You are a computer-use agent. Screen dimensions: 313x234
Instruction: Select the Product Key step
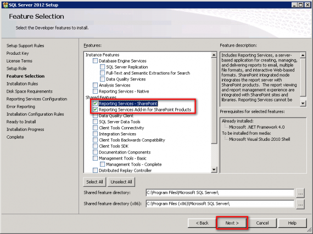tap(18, 53)
